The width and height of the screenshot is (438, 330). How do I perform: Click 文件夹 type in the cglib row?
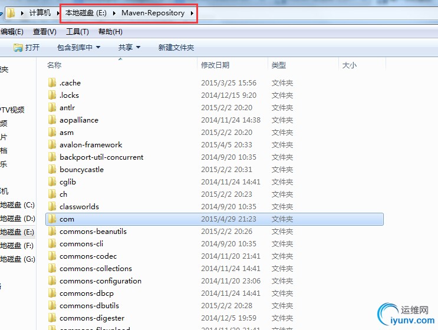pyautogui.click(x=282, y=182)
